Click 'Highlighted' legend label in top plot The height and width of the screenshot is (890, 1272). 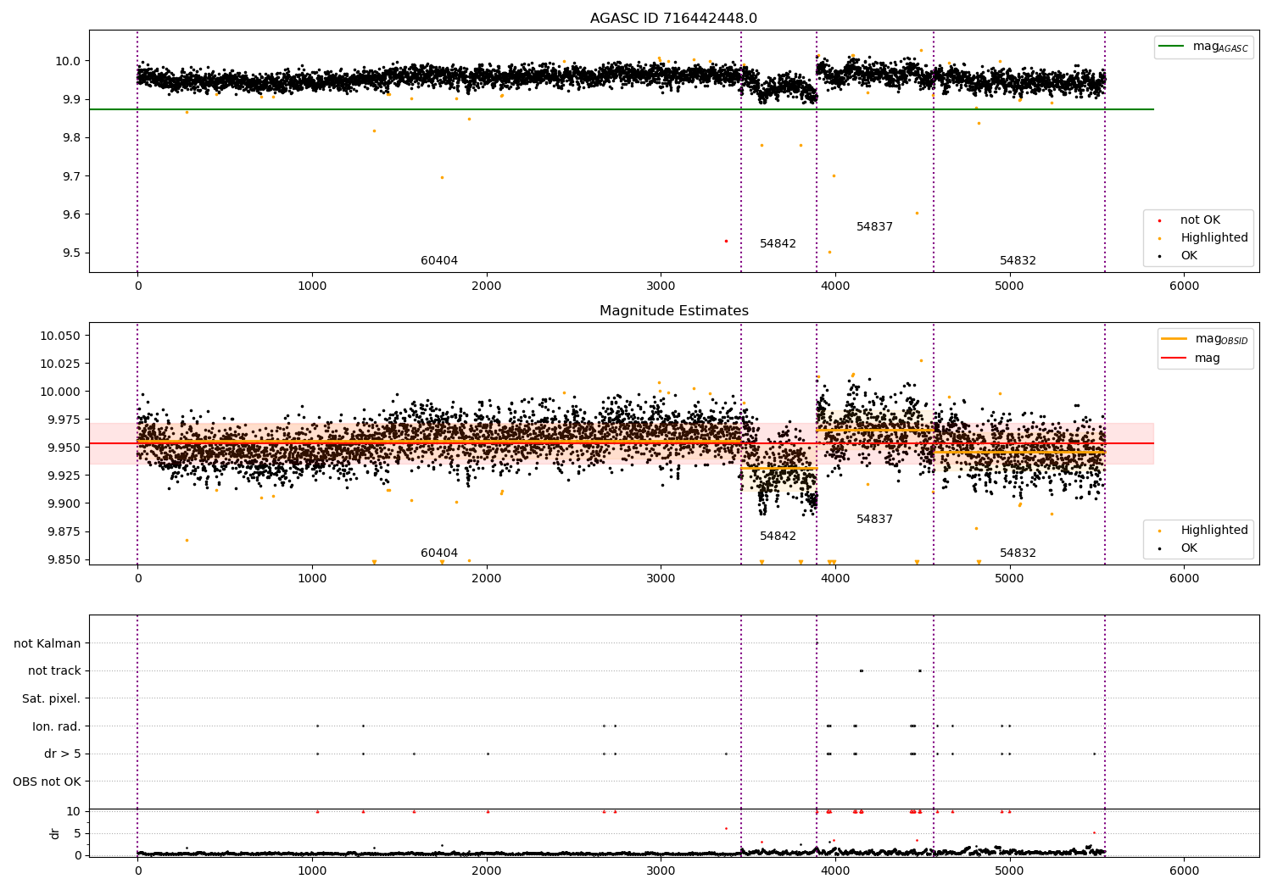pyautogui.click(x=1214, y=238)
